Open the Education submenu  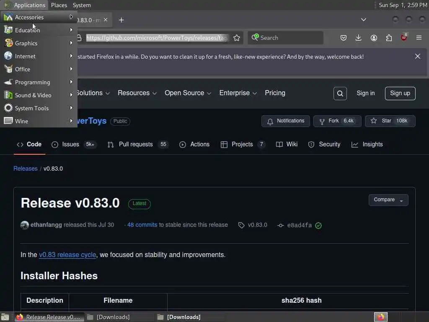tap(39, 30)
